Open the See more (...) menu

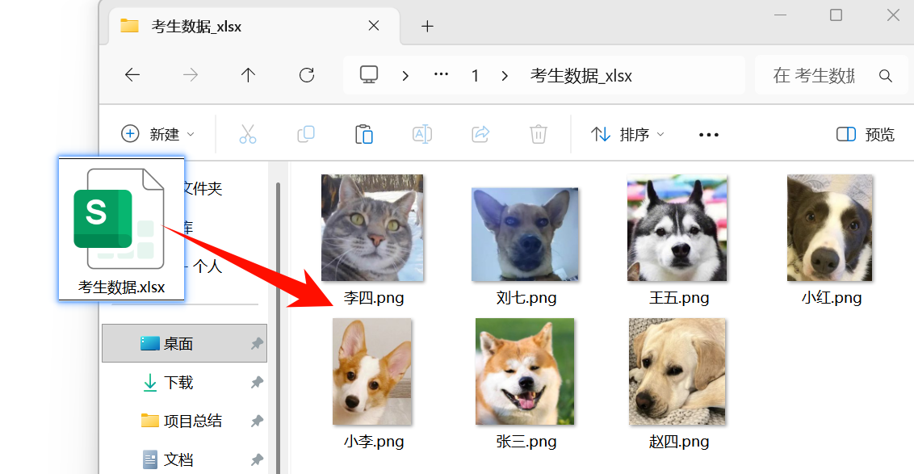coord(708,134)
